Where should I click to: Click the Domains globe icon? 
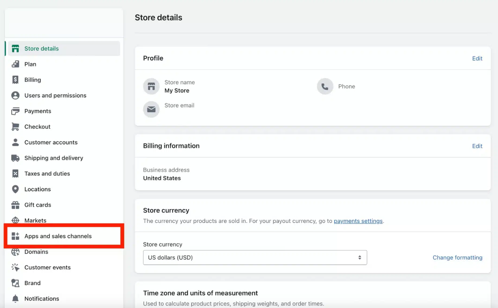(x=15, y=252)
